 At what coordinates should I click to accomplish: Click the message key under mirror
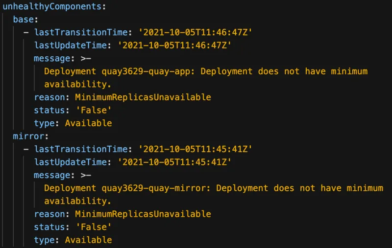tap(51, 175)
